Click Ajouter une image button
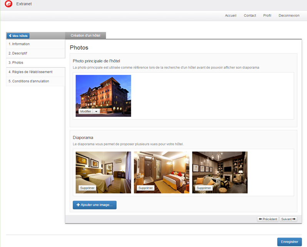The height and width of the screenshot is (247, 307). pyautogui.click(x=95, y=205)
